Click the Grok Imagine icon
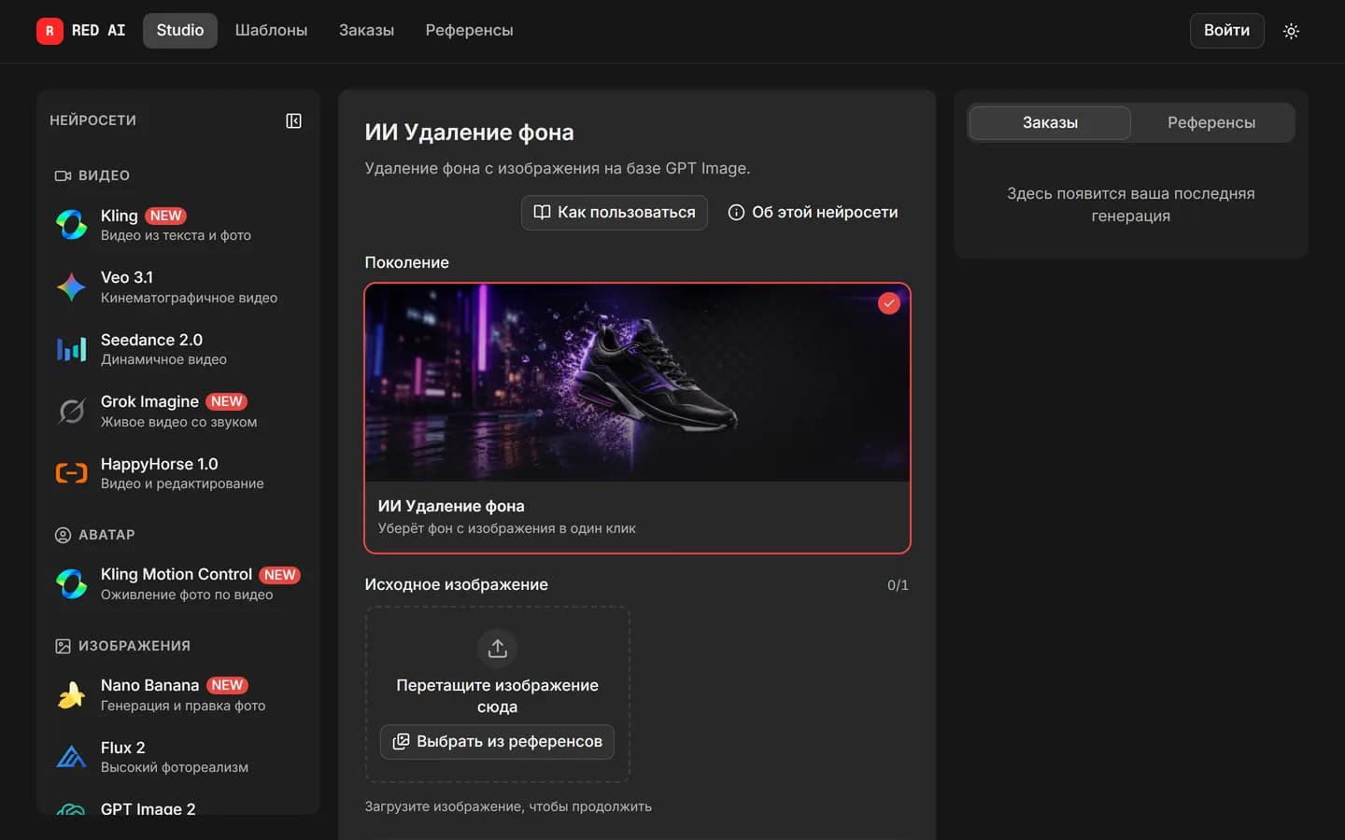This screenshot has width=1345, height=840. 72,411
